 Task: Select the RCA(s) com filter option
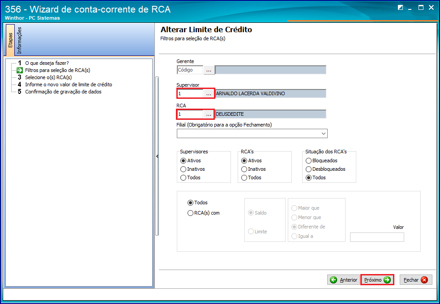[x=204, y=213]
